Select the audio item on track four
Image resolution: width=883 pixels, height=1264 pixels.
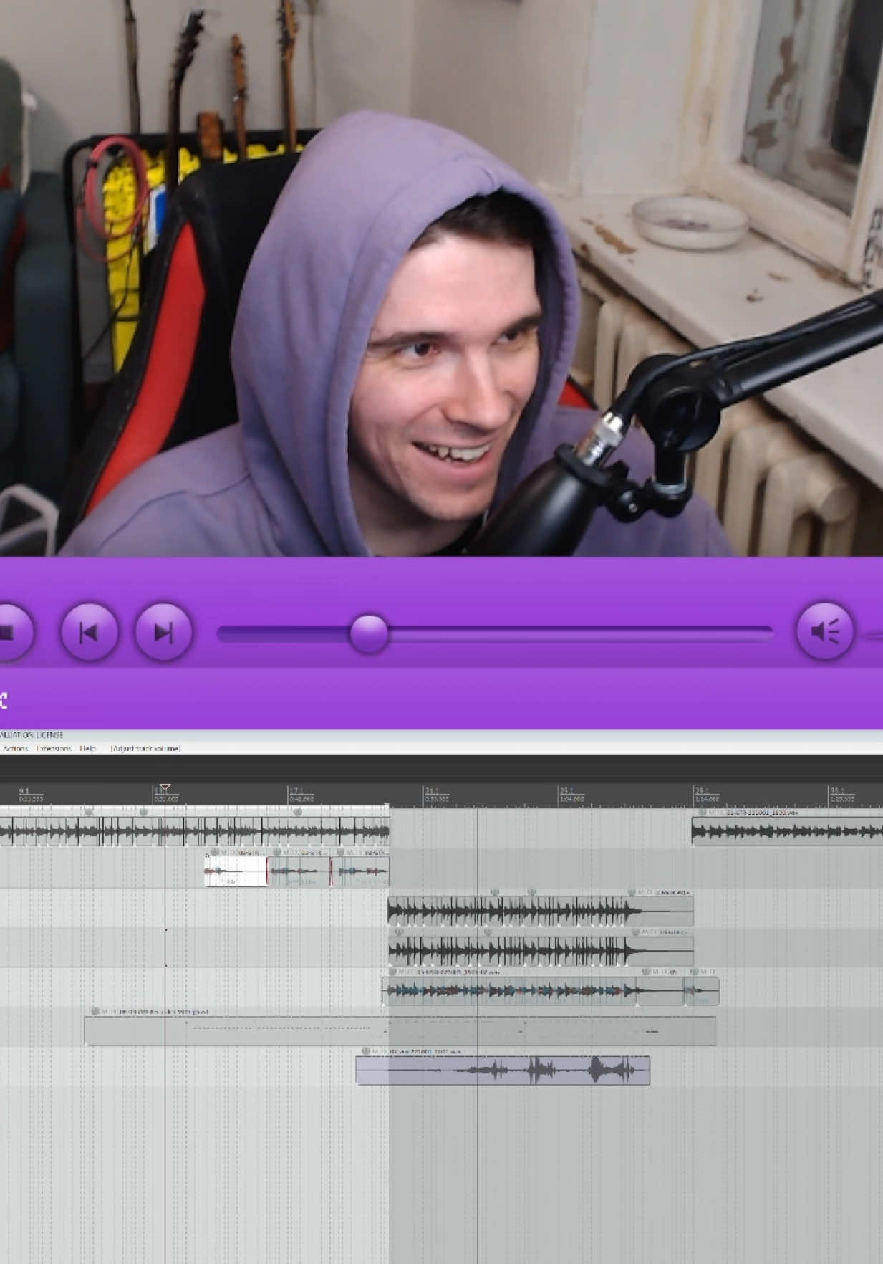pos(541,950)
